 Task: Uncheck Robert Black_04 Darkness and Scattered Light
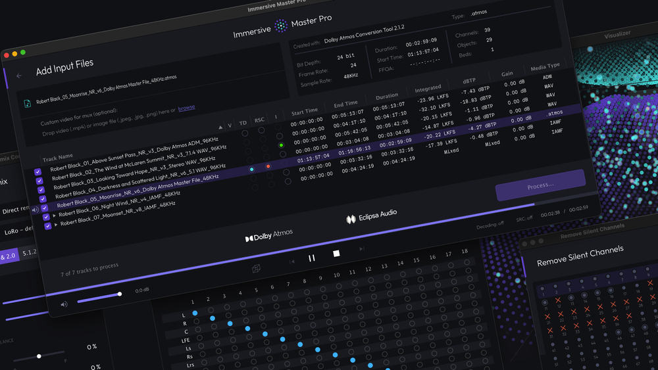click(x=43, y=199)
